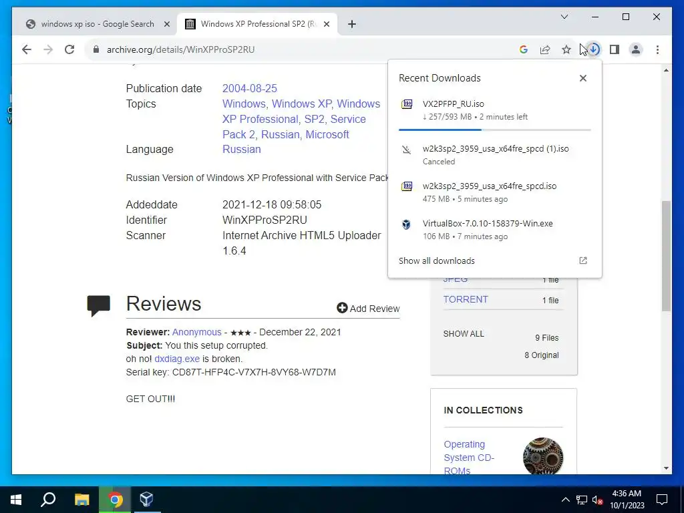The height and width of the screenshot is (513, 684).
Task: Click the Identifier value WinXPProSP2RU
Action: tap(265, 220)
